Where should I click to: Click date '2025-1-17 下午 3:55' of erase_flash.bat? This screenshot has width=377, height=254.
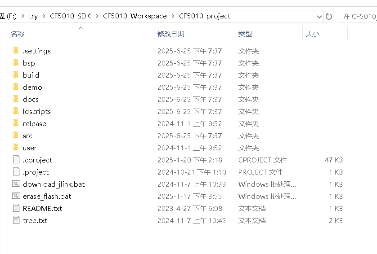point(189,196)
